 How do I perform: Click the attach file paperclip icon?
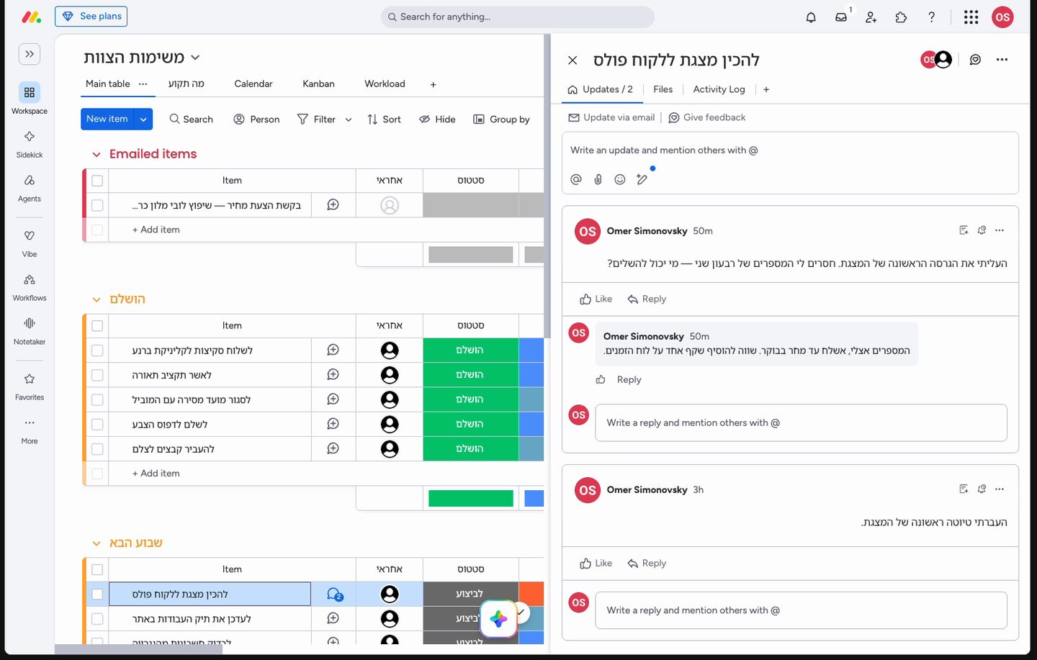598,179
